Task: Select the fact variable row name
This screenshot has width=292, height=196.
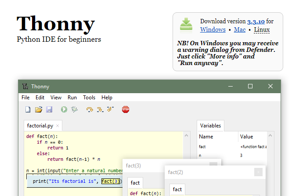Action: click(x=202, y=147)
